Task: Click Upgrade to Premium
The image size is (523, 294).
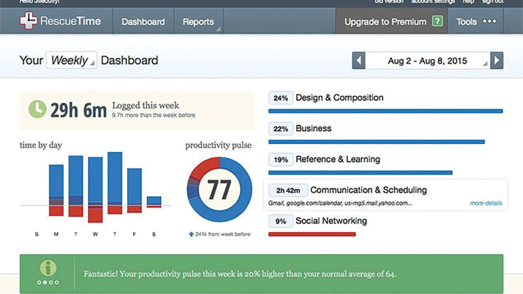Action: coord(384,22)
